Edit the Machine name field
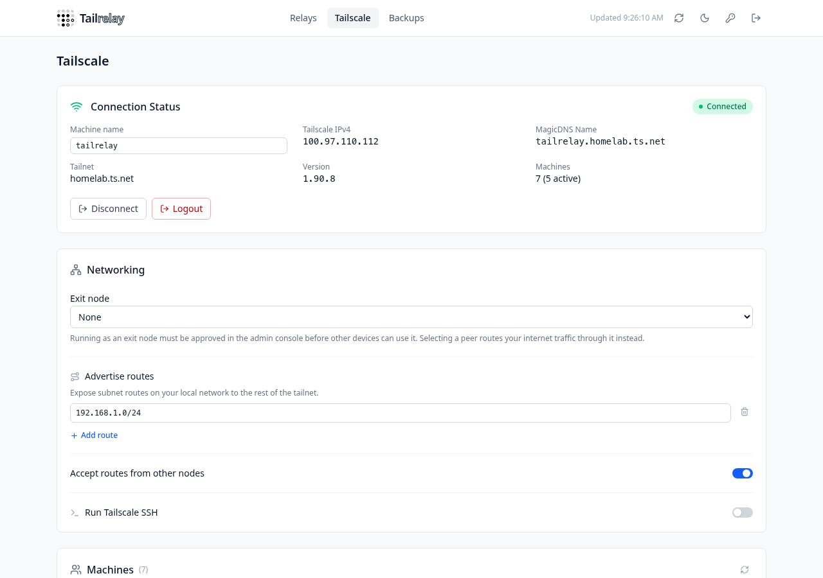Viewport: 823px width, 578px height. click(179, 146)
